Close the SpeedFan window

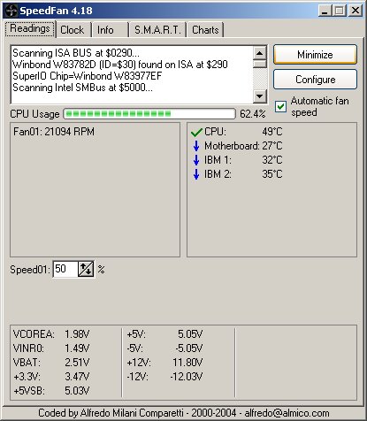pyautogui.click(x=356, y=11)
